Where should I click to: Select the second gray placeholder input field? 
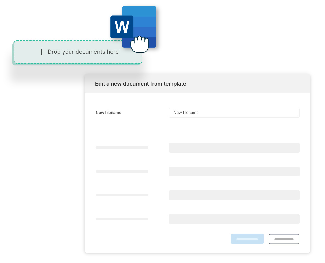tap(234, 171)
